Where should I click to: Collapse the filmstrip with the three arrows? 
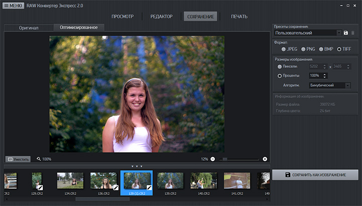(x=137, y=166)
